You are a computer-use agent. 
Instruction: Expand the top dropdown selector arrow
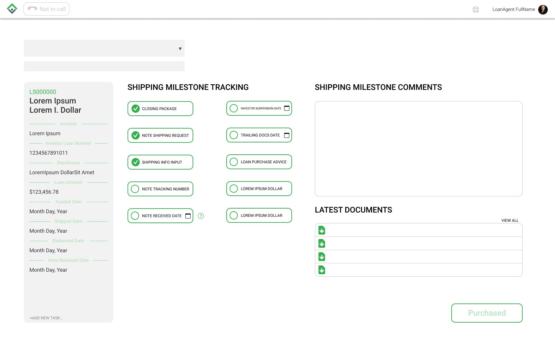pyautogui.click(x=180, y=49)
